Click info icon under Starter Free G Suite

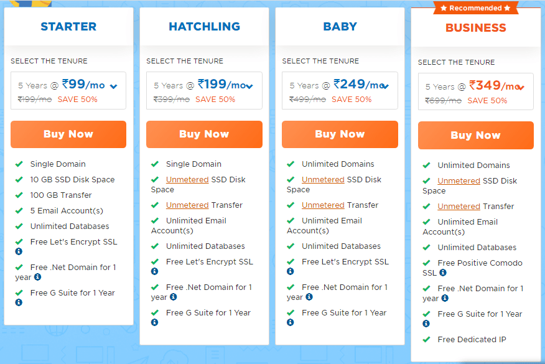click(19, 302)
